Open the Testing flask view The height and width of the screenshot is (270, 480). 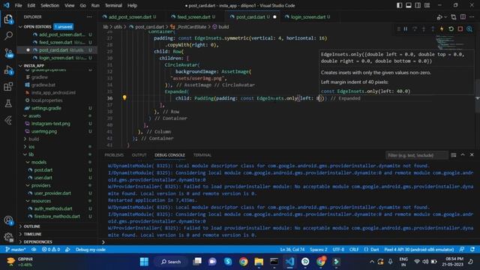8,103
